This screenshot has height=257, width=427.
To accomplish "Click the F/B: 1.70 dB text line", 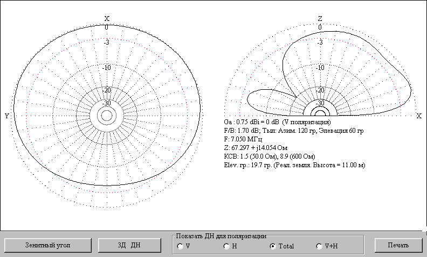I will tap(293, 131).
